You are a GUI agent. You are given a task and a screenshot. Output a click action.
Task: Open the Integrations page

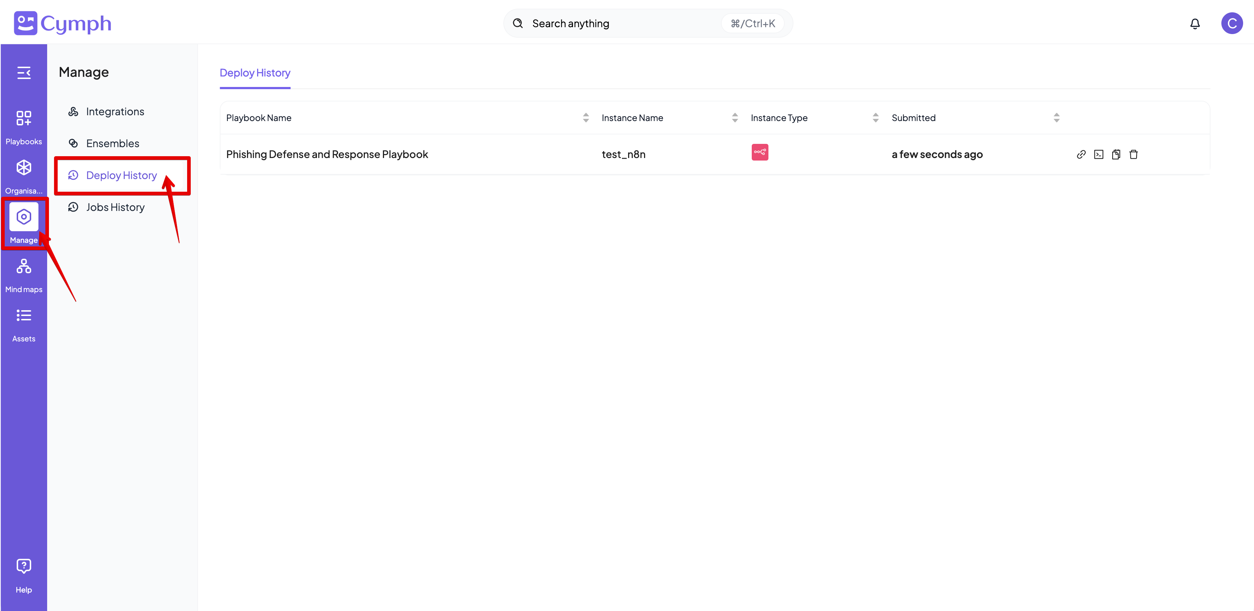(115, 111)
